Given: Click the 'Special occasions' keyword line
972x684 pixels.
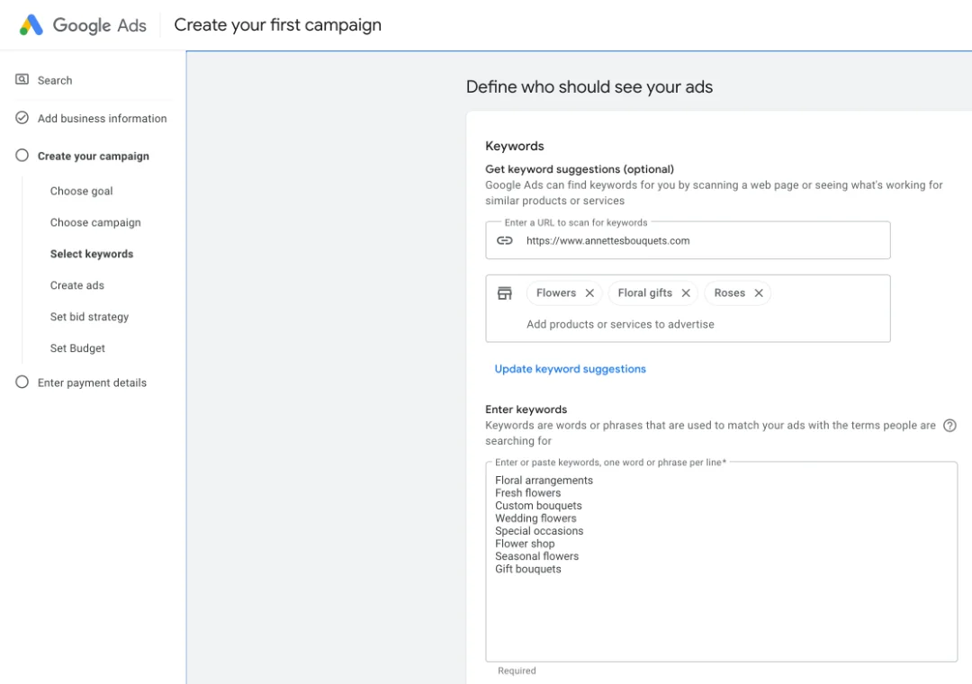Looking at the screenshot, I should 539,531.
